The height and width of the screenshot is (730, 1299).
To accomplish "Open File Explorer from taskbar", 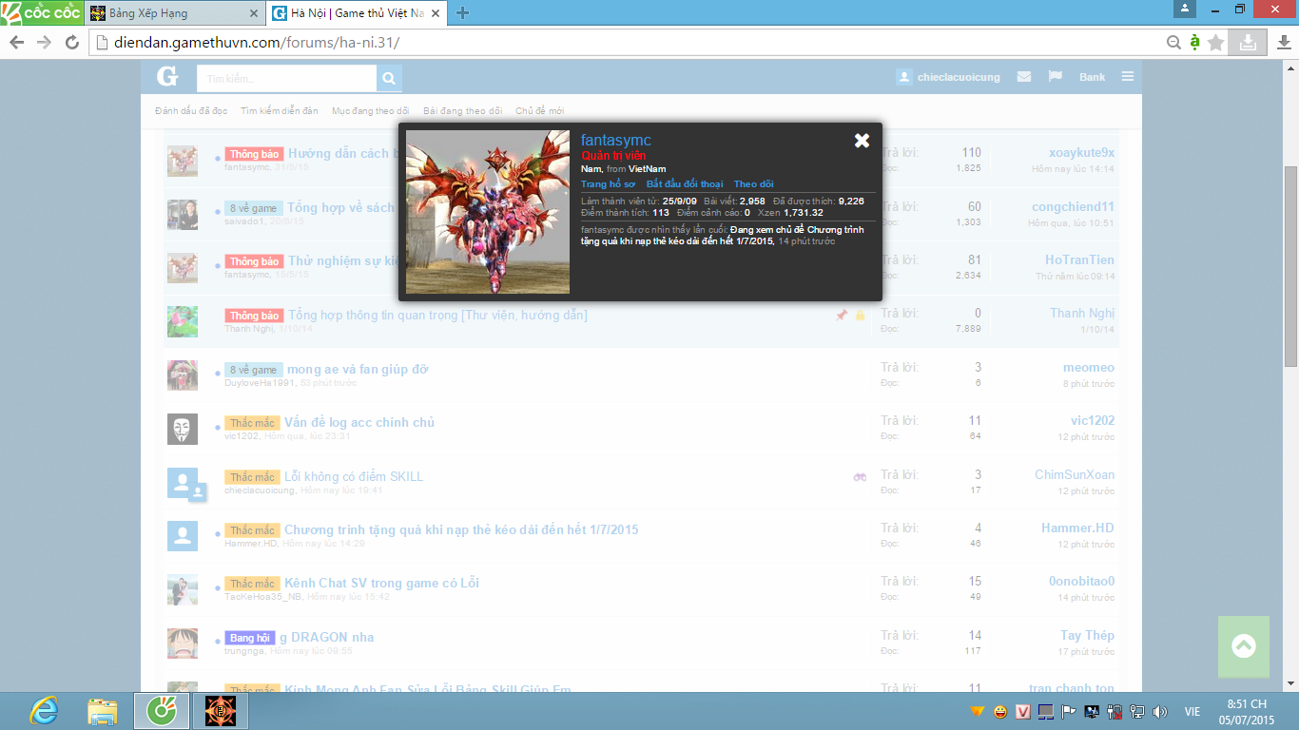I will 102,711.
